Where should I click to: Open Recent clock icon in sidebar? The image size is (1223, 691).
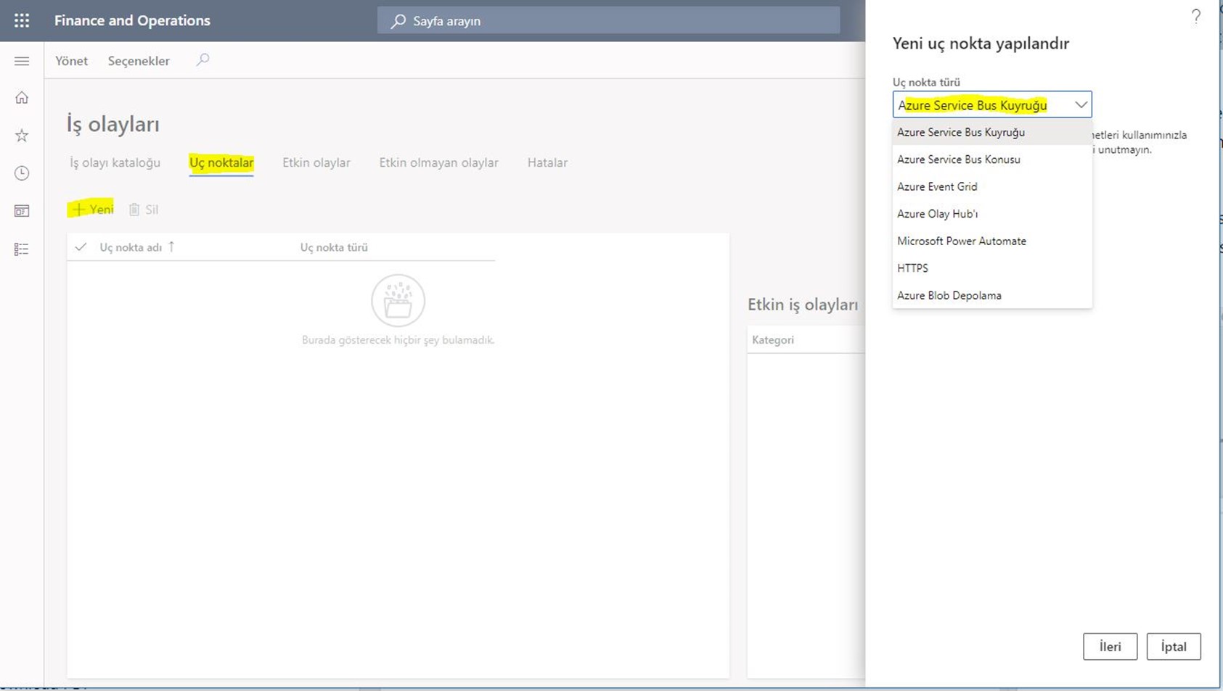click(22, 173)
